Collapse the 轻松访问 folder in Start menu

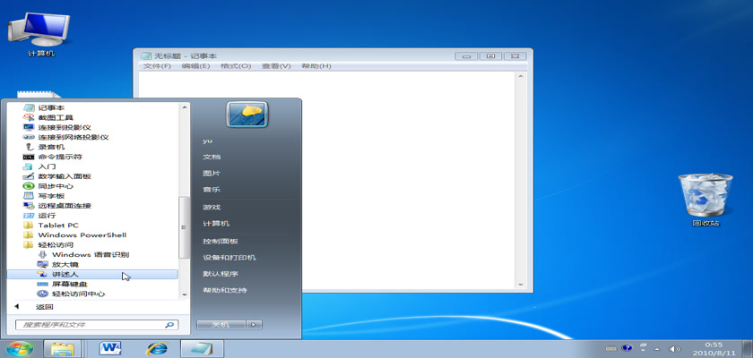point(54,244)
